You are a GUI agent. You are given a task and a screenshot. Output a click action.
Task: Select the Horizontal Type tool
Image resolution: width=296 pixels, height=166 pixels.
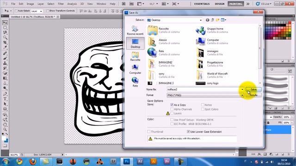[5, 99]
